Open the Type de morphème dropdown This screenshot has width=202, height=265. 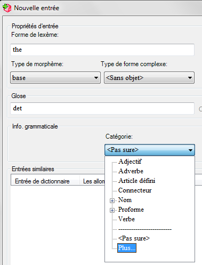click(55, 78)
